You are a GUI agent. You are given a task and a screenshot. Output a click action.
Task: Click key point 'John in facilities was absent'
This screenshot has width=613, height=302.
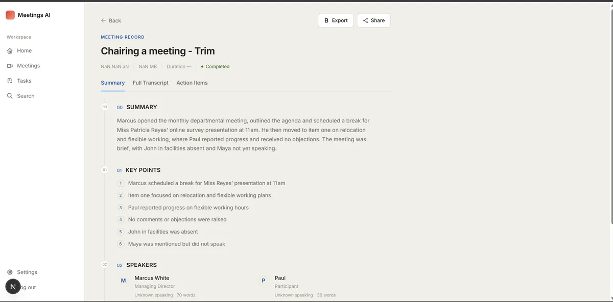click(x=163, y=232)
